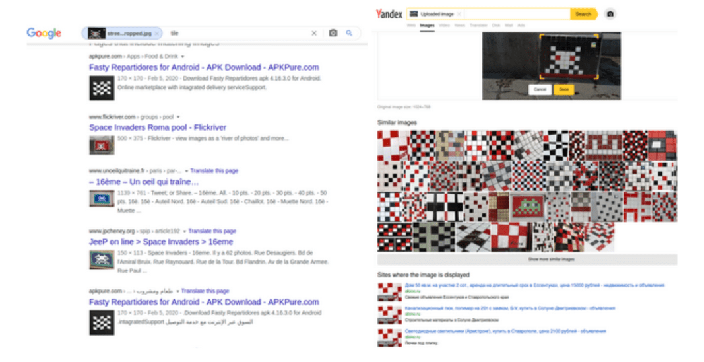
Task: Click 'Sites where the image is displayed' heading
Action: click(x=424, y=275)
